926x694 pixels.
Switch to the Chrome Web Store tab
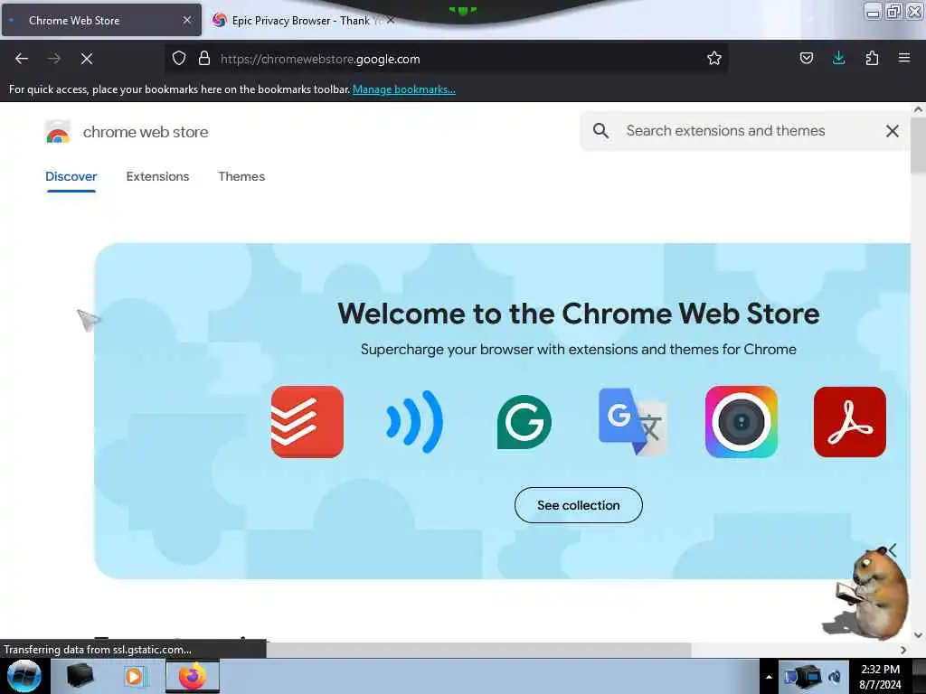(x=101, y=20)
